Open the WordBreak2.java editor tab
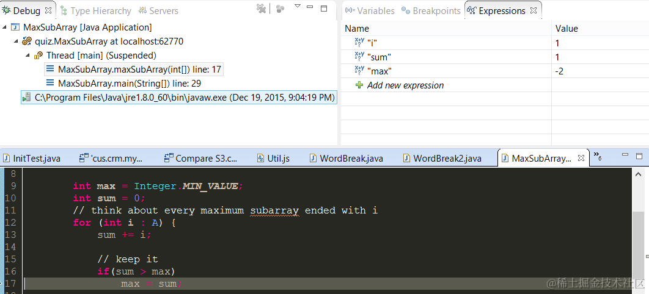 point(442,158)
